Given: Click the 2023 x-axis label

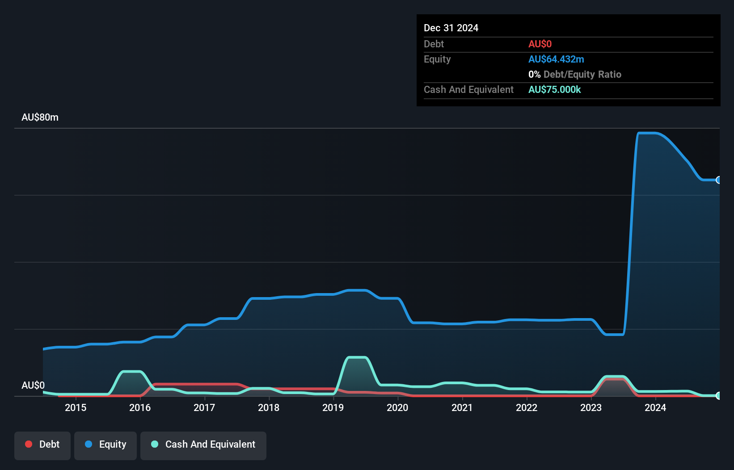Looking at the screenshot, I should pyautogui.click(x=591, y=407).
